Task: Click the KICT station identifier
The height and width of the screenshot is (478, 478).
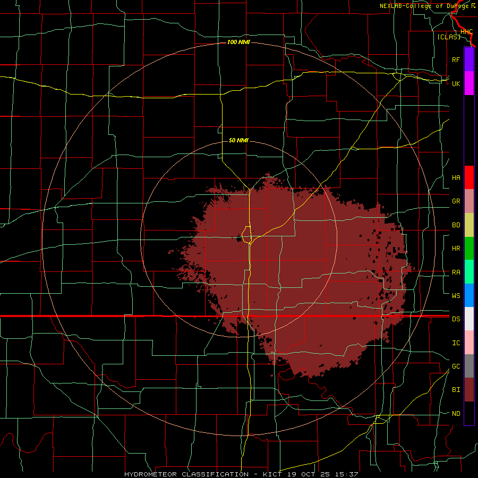Action: (x=272, y=474)
